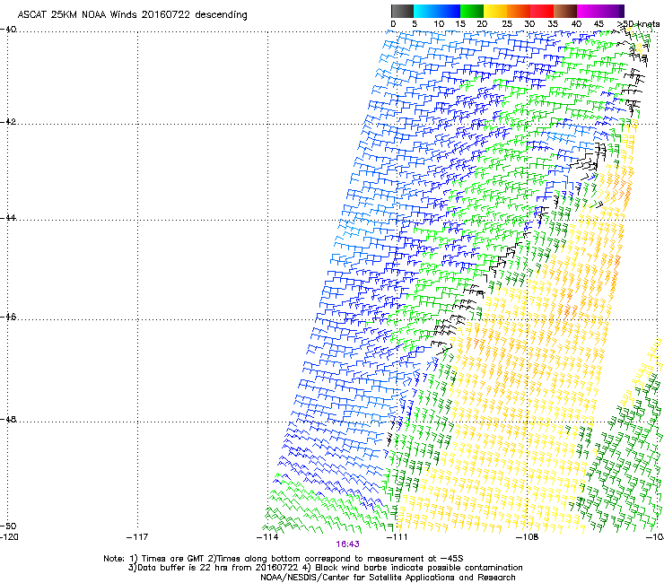Screen dimensions: 664x583
Task: Click the purple '18:43' time label
Action: coord(347,544)
